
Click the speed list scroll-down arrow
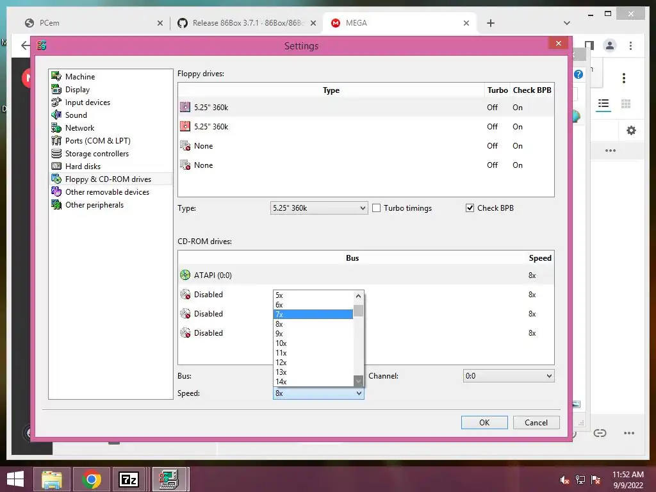coord(358,381)
